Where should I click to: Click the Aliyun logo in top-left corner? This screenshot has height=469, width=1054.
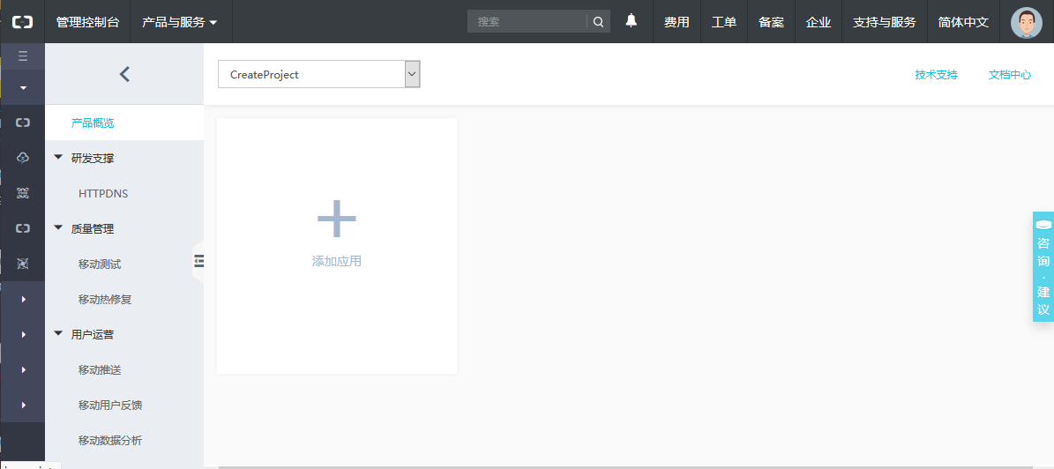point(22,21)
